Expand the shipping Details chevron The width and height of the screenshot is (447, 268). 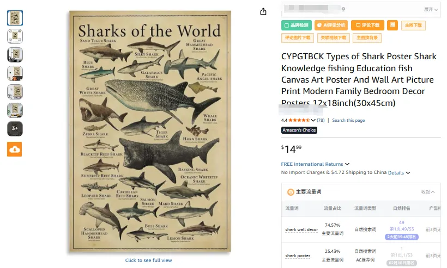tap(408, 173)
